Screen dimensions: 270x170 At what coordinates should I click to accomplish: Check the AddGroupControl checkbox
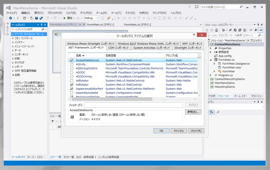click(72, 68)
